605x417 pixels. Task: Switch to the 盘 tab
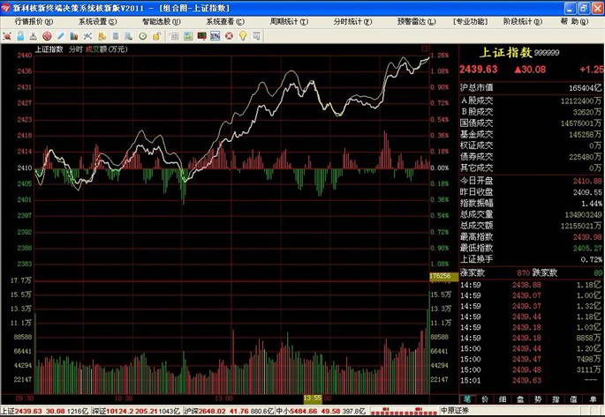[520, 399]
